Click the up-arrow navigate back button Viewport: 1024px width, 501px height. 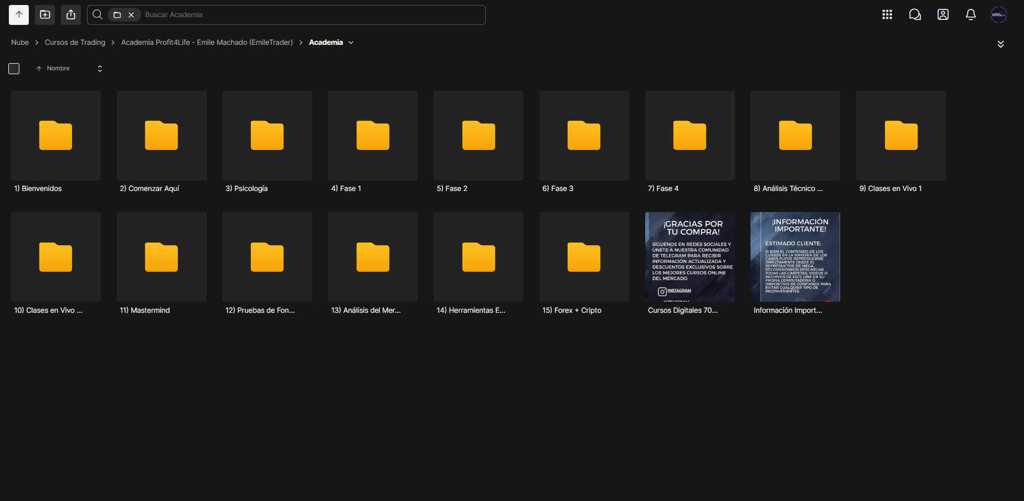click(x=19, y=15)
